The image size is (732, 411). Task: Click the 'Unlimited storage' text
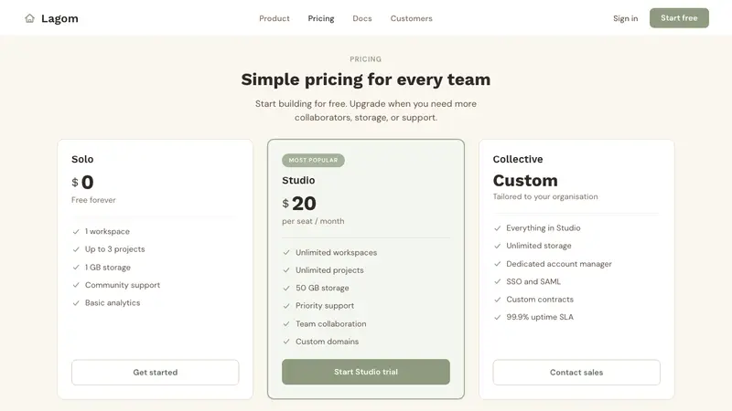[x=539, y=246]
